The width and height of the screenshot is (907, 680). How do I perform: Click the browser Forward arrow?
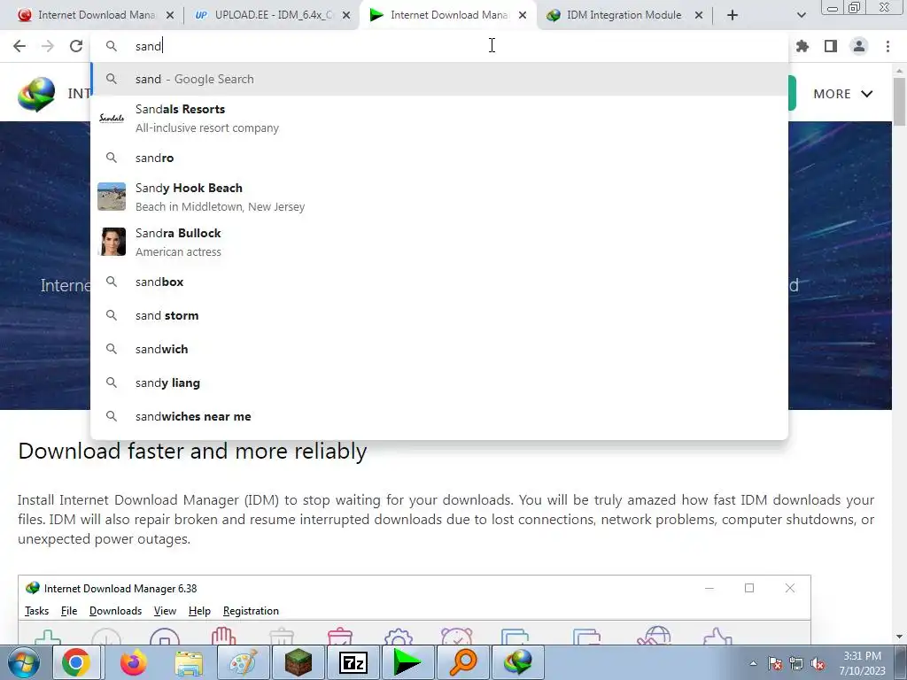48,46
